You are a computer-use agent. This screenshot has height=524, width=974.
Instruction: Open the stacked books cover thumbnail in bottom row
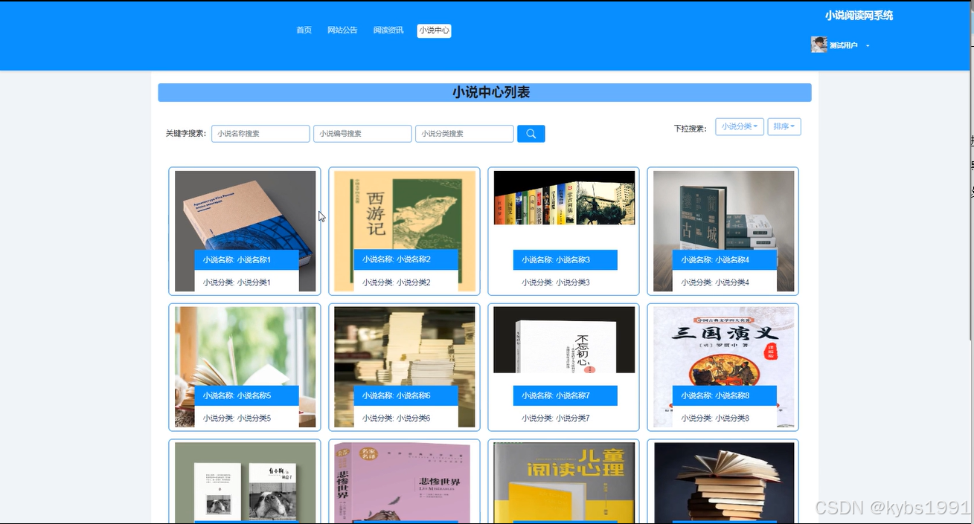[x=723, y=483]
